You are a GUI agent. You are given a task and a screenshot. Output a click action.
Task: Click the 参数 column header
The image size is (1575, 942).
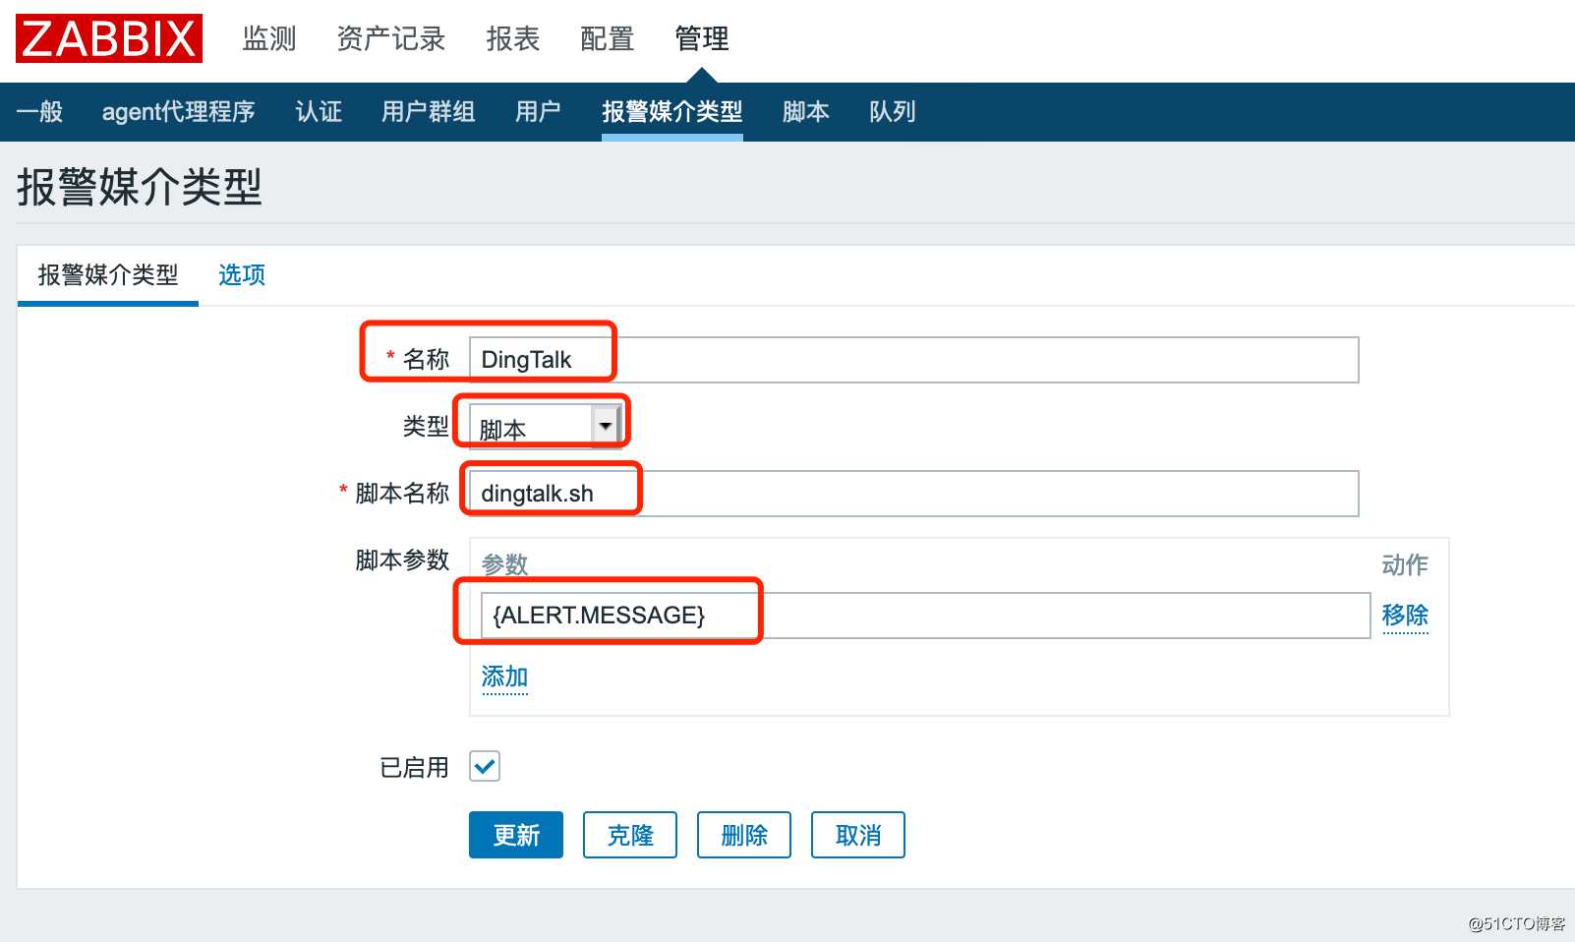[x=505, y=564]
